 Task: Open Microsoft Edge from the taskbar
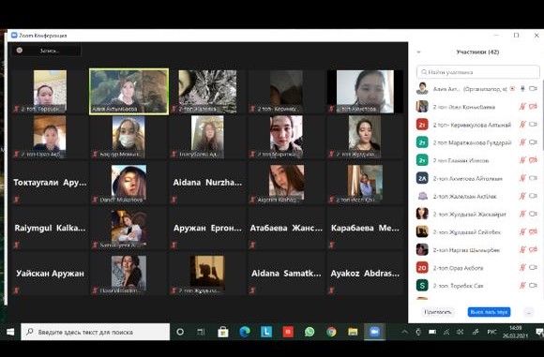pyautogui.click(x=245, y=332)
